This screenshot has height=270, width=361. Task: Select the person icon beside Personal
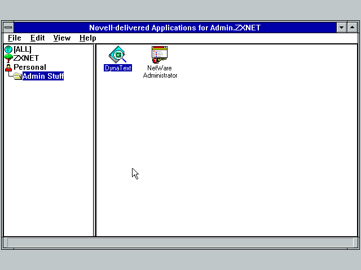(x=8, y=67)
